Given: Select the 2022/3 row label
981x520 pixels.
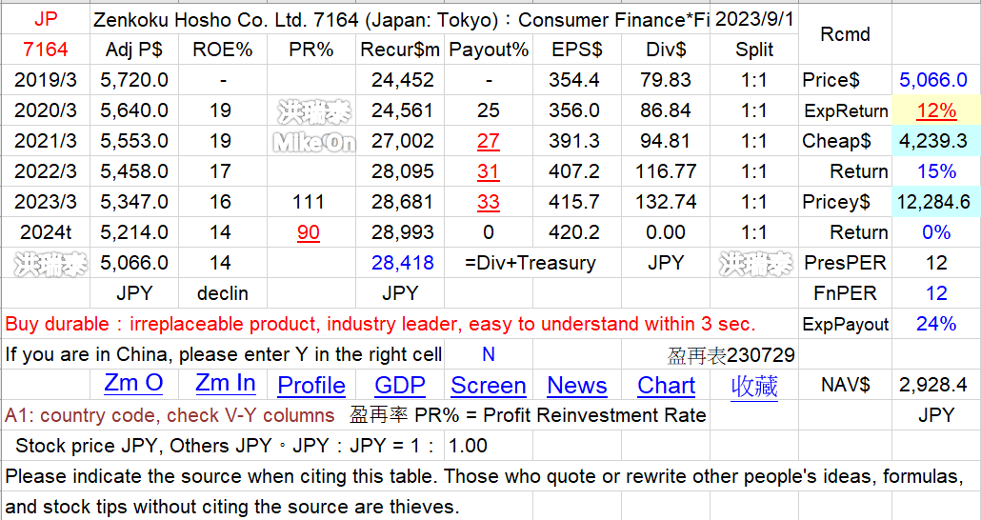Looking at the screenshot, I should coord(45,171).
